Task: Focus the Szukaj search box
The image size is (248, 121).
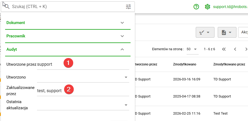Action: click(x=68, y=7)
